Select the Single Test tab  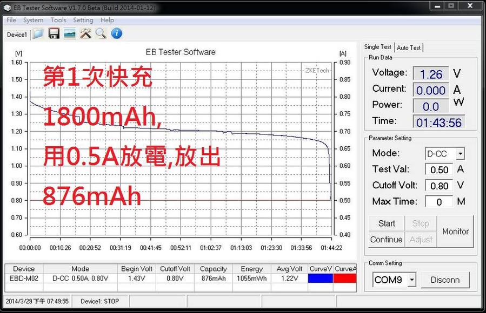(x=378, y=47)
